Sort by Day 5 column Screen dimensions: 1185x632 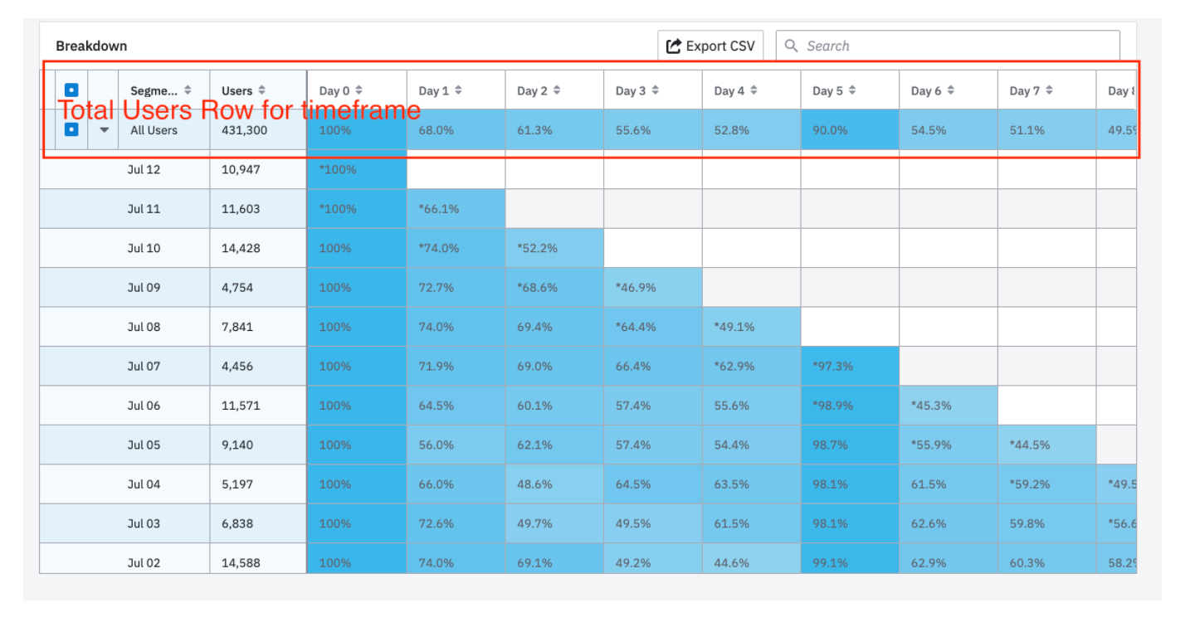point(834,90)
